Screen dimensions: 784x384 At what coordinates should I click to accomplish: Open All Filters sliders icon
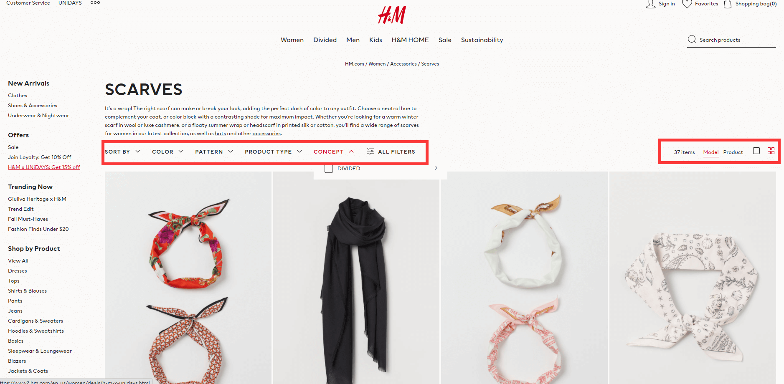[370, 151]
